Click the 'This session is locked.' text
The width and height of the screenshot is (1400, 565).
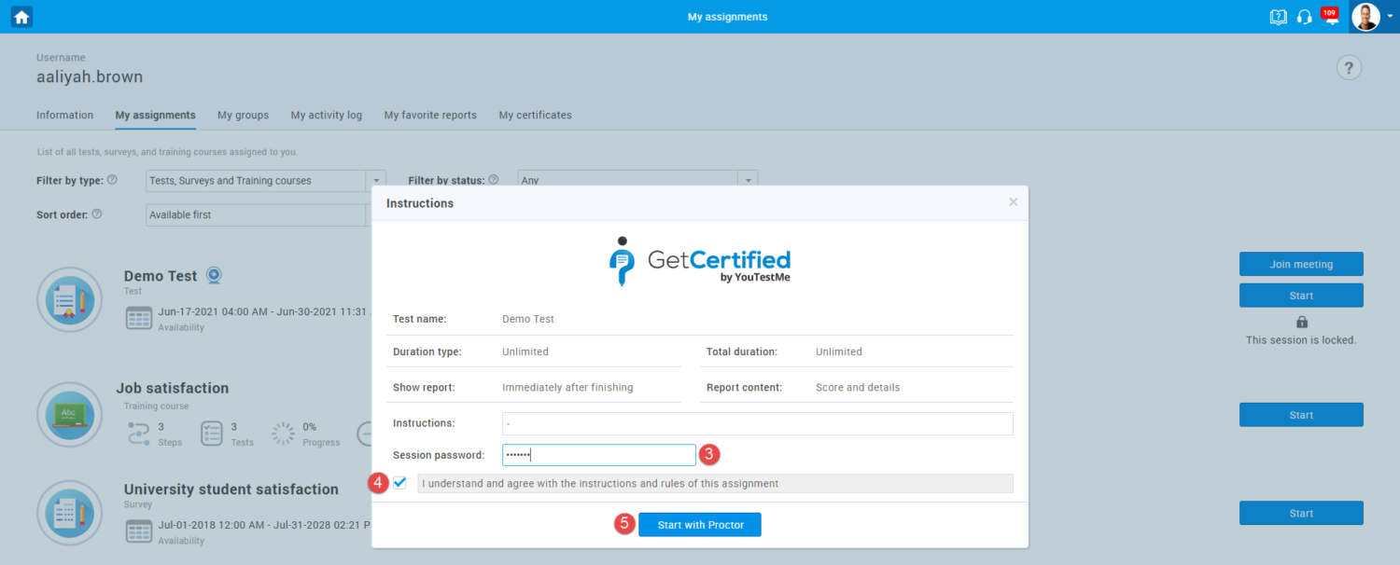(1301, 340)
